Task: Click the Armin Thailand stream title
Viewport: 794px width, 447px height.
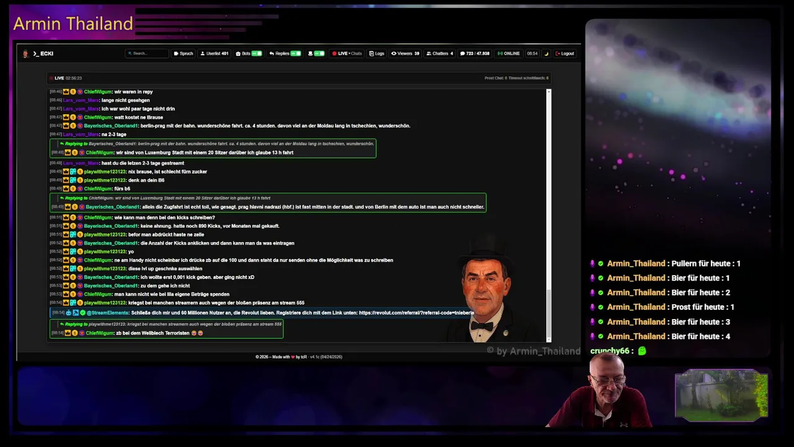Action: click(73, 24)
